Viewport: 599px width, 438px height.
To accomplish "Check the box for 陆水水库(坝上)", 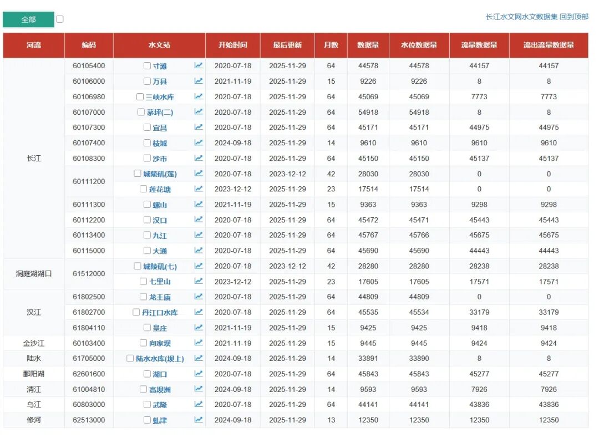I will point(130,358).
